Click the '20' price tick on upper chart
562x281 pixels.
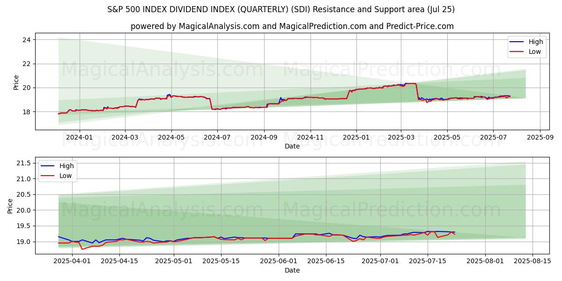(27, 88)
